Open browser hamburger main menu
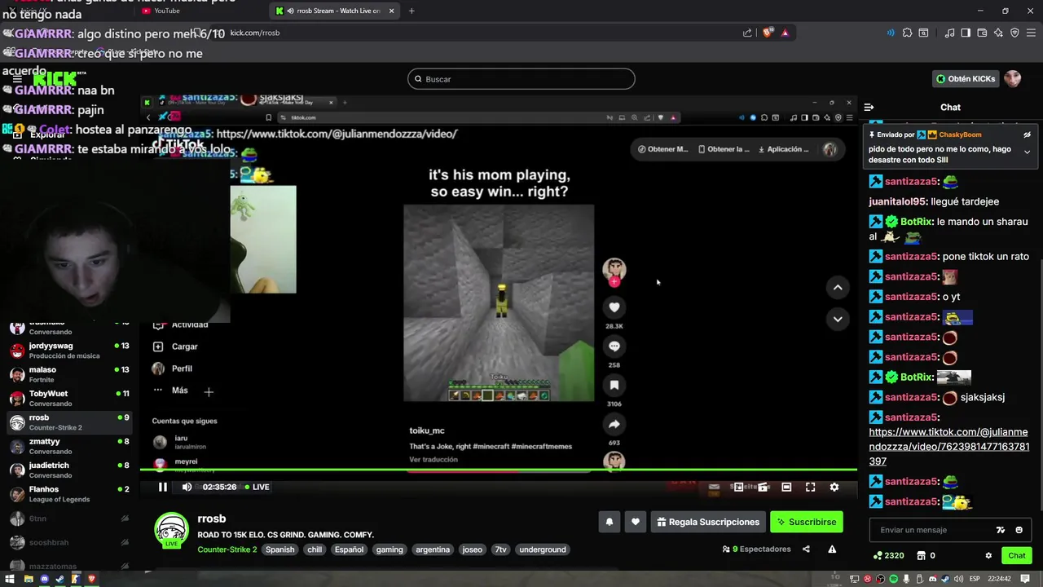The image size is (1043, 587). coord(1031,33)
